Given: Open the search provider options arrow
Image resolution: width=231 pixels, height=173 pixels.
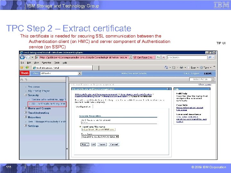Looking at the screenshot, I should pos(213,57).
